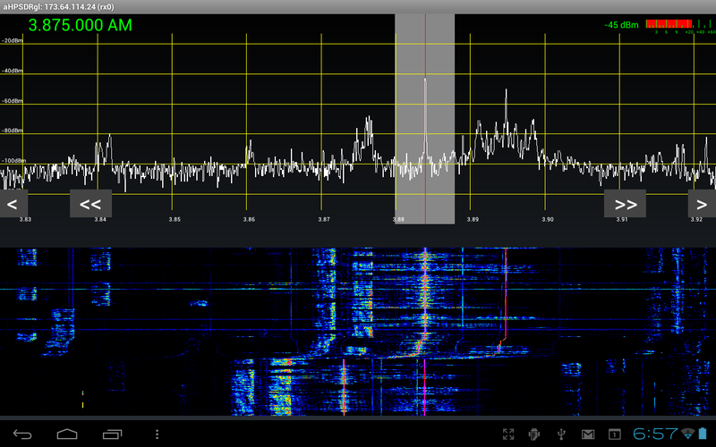Open the recent apps icon

tap(112, 434)
